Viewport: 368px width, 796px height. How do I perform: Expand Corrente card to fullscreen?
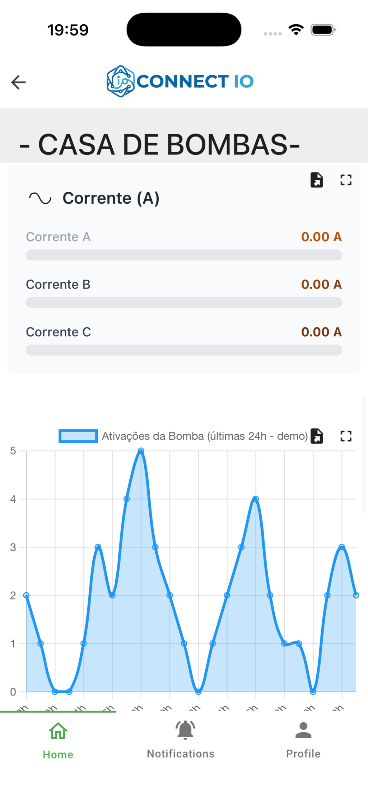pos(346,180)
